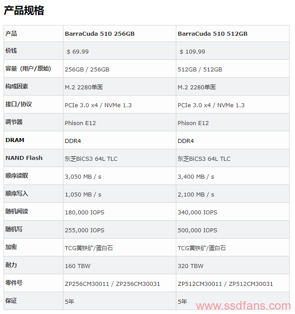295x314 pixels.
Task: Click the DRAM row label
Action: [15, 140]
